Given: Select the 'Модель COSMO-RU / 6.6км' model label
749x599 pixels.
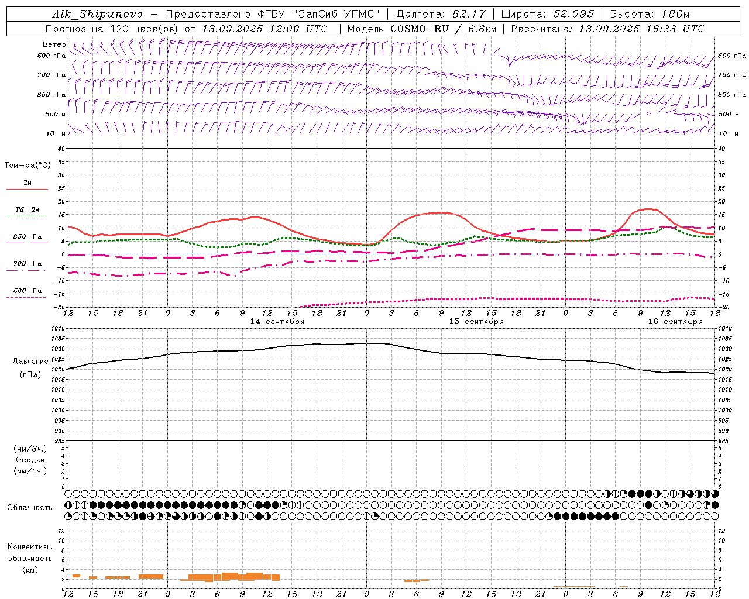Looking at the screenshot, I should (x=421, y=29).
